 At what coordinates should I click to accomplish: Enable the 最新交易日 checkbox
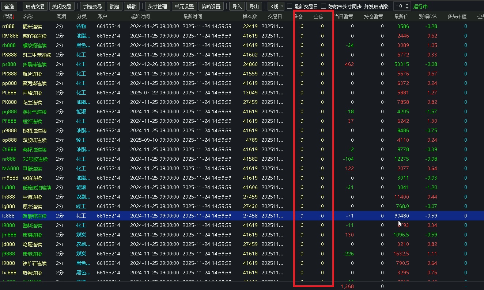(290, 7)
